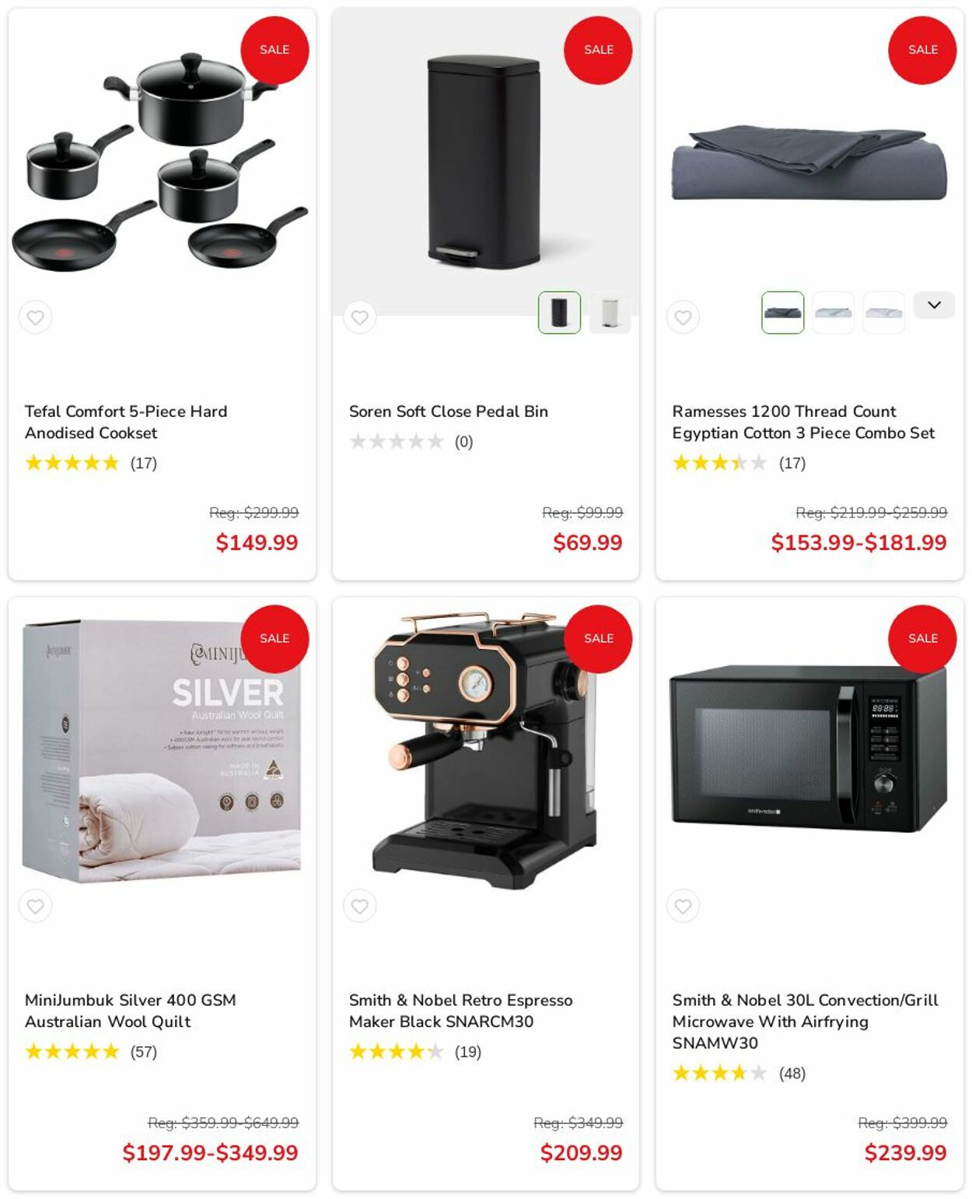Image resolution: width=972 pixels, height=1199 pixels.
Task: Select black pedal bin color swatch
Action: click(x=559, y=313)
